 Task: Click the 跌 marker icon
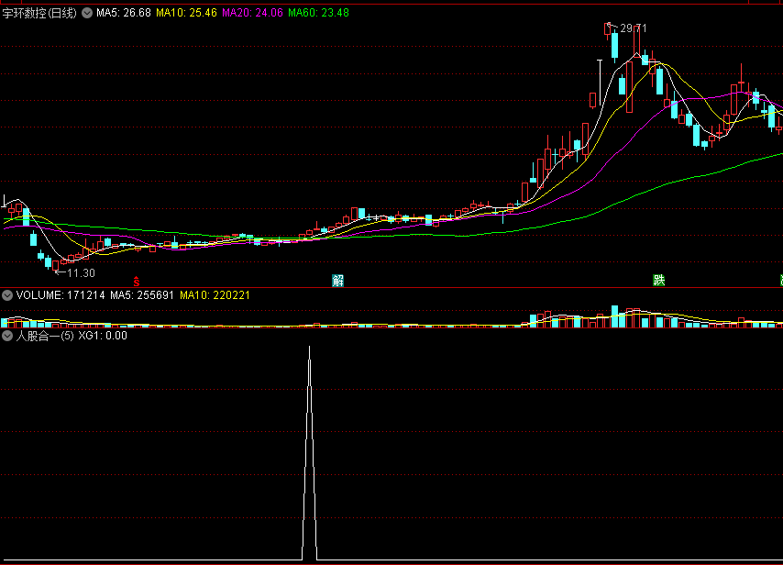(x=659, y=281)
